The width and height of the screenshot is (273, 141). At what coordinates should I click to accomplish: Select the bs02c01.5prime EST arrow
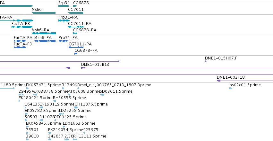coord(231,88)
